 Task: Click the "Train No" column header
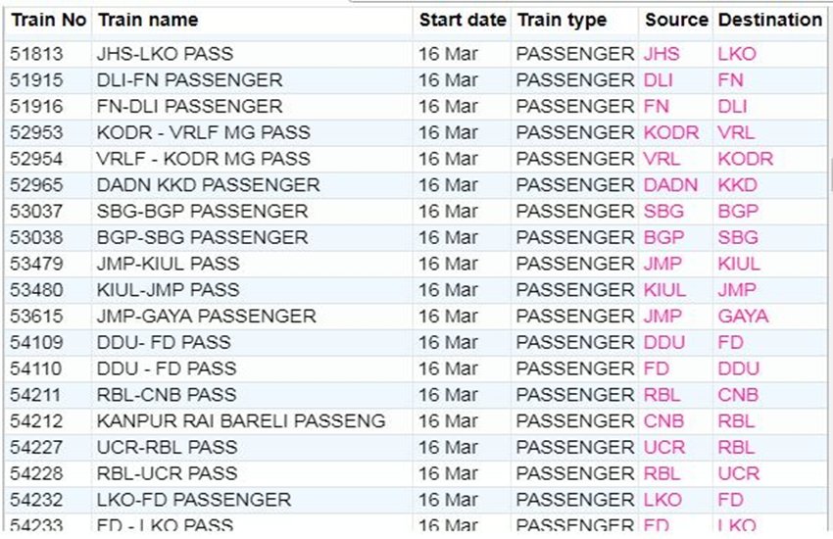click(49, 20)
